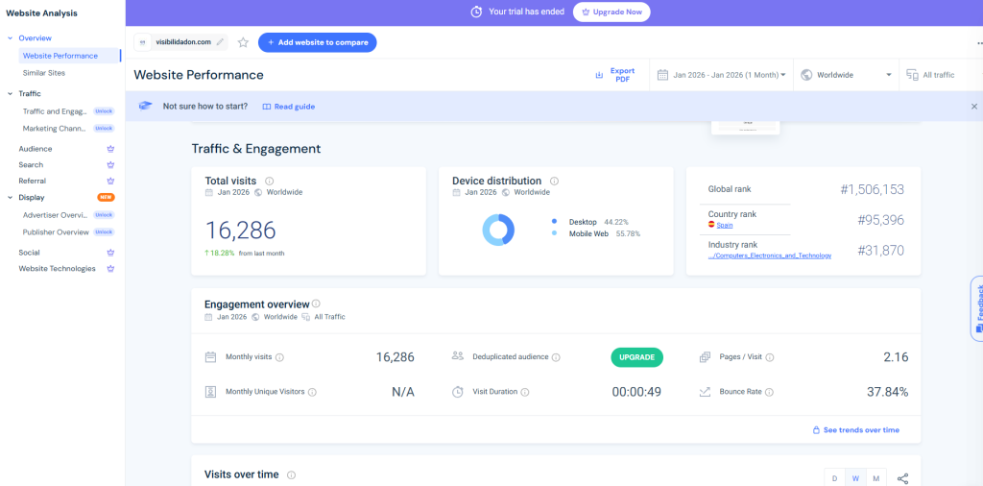Screen dimensions: 983x486
Task: Open info icon beside Engagement overview
Action: click(316, 304)
